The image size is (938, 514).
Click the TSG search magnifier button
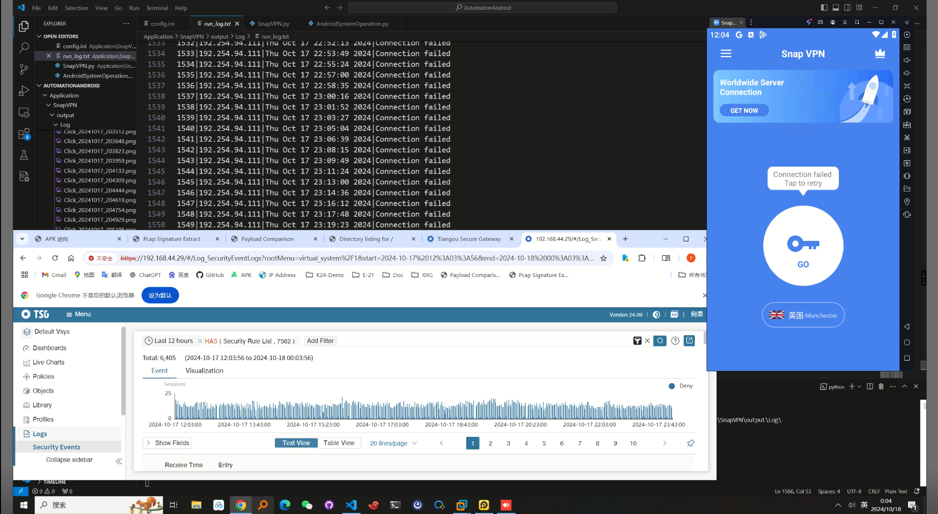(660, 341)
